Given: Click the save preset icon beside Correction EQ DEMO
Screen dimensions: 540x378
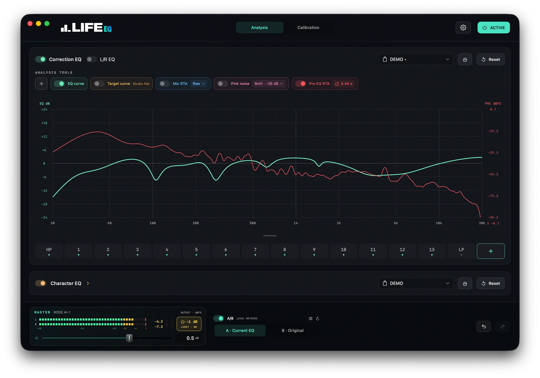Looking at the screenshot, I should coord(465,59).
